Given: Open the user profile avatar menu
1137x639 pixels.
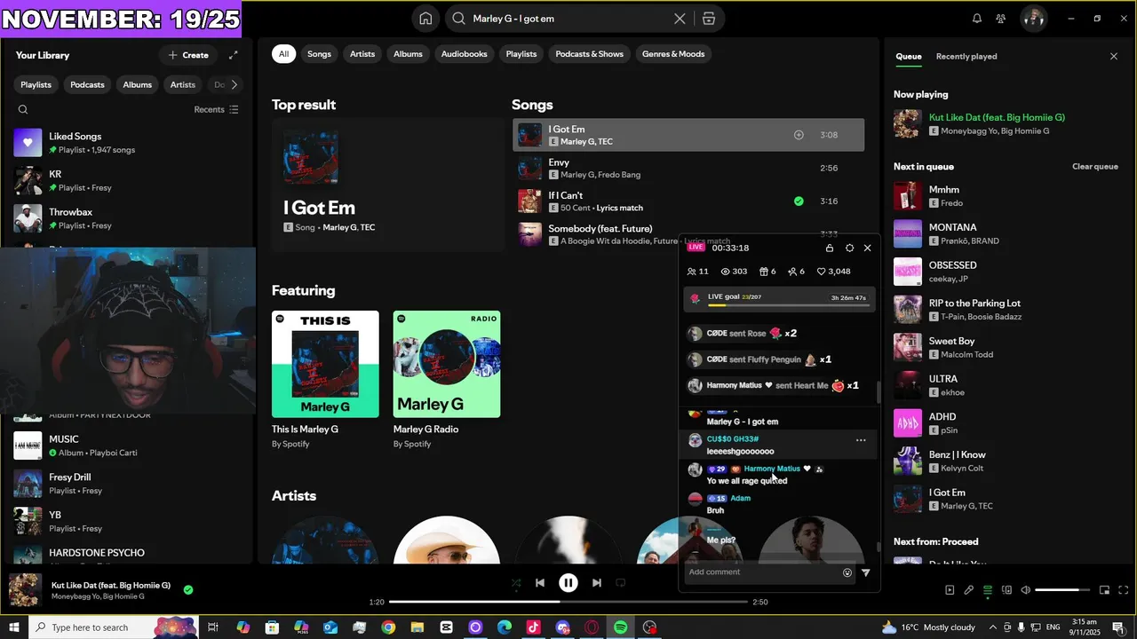Looking at the screenshot, I should (x=1033, y=19).
